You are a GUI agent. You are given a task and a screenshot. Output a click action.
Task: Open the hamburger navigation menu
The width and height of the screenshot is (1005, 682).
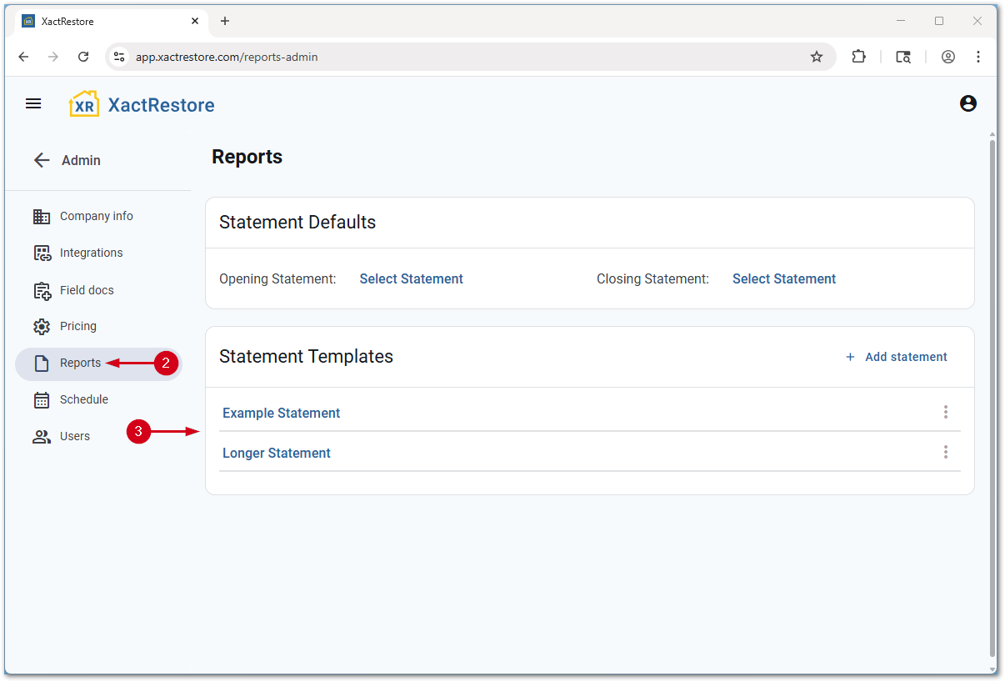pyautogui.click(x=33, y=103)
